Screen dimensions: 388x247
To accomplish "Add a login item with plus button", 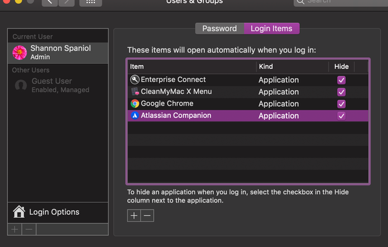I will pyautogui.click(x=134, y=215).
